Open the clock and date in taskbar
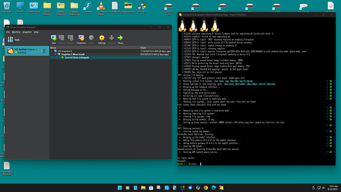341x192 pixels. click(333, 188)
